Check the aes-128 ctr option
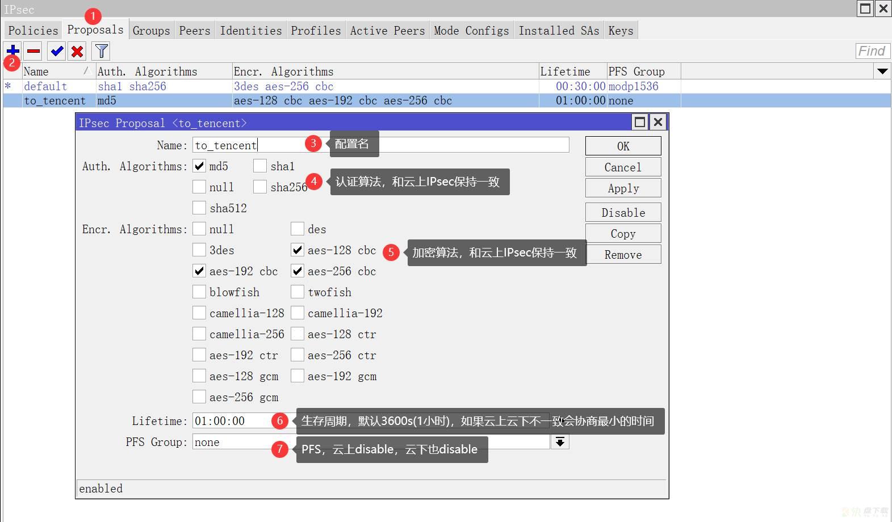 [298, 334]
